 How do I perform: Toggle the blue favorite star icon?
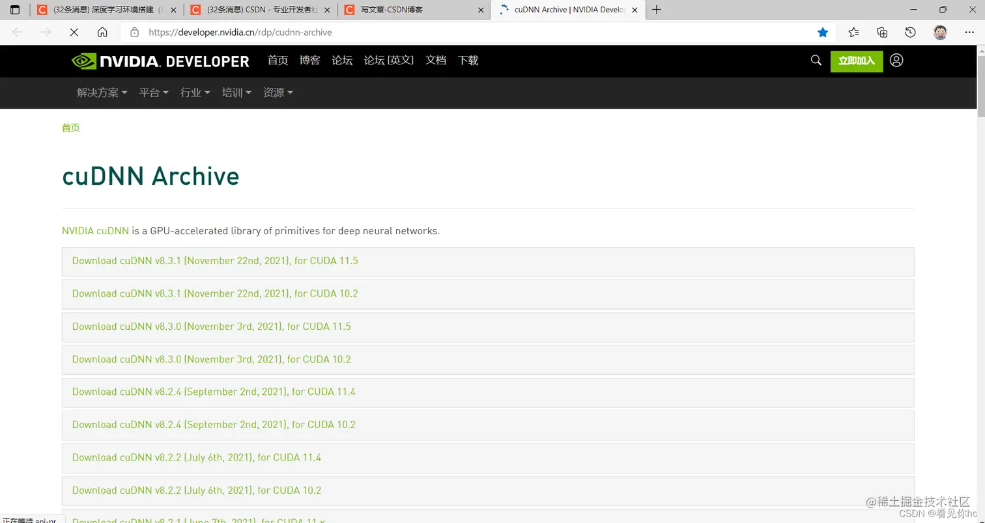coord(823,32)
